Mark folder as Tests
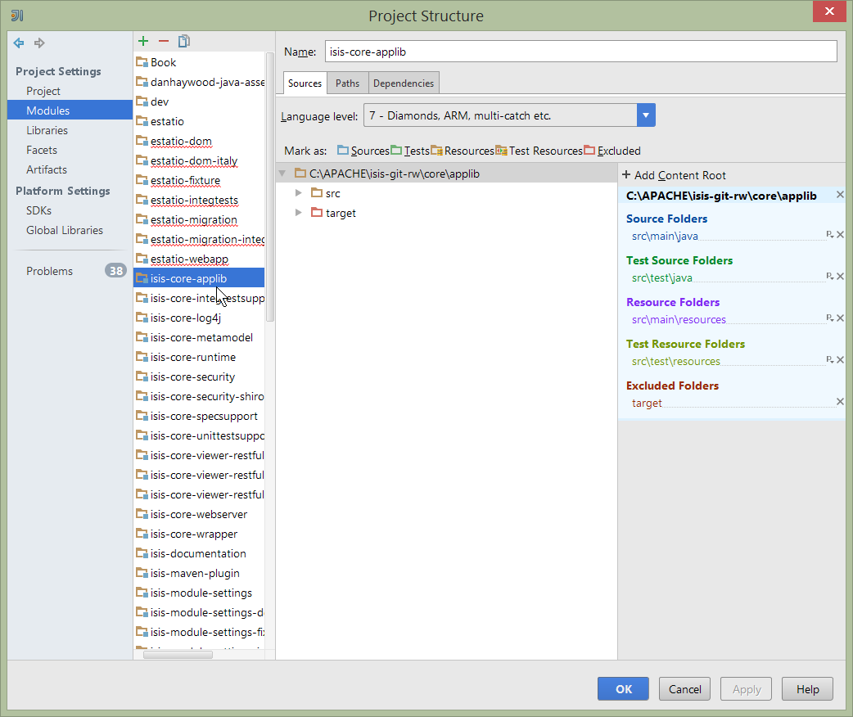This screenshot has height=717, width=853. pos(410,151)
